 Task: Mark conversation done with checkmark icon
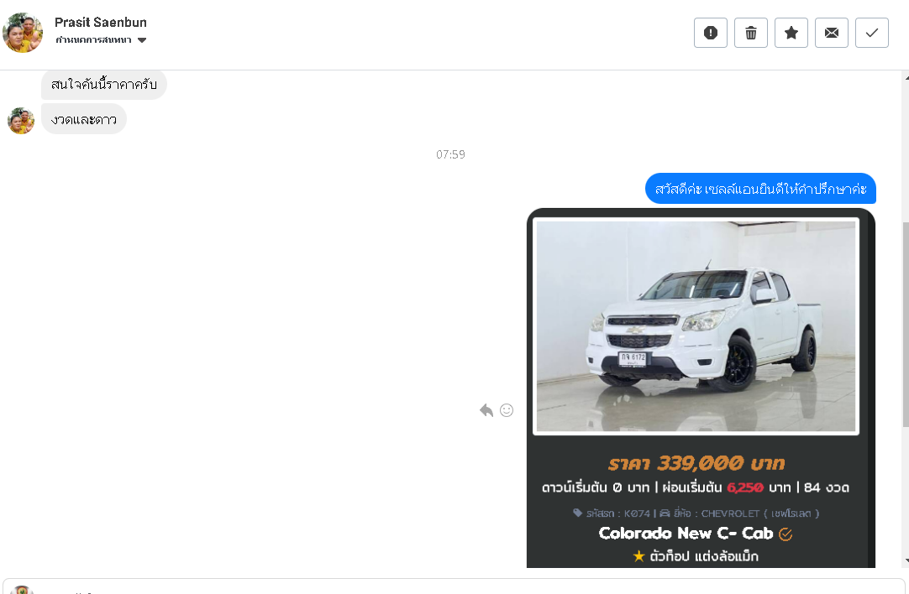click(872, 33)
